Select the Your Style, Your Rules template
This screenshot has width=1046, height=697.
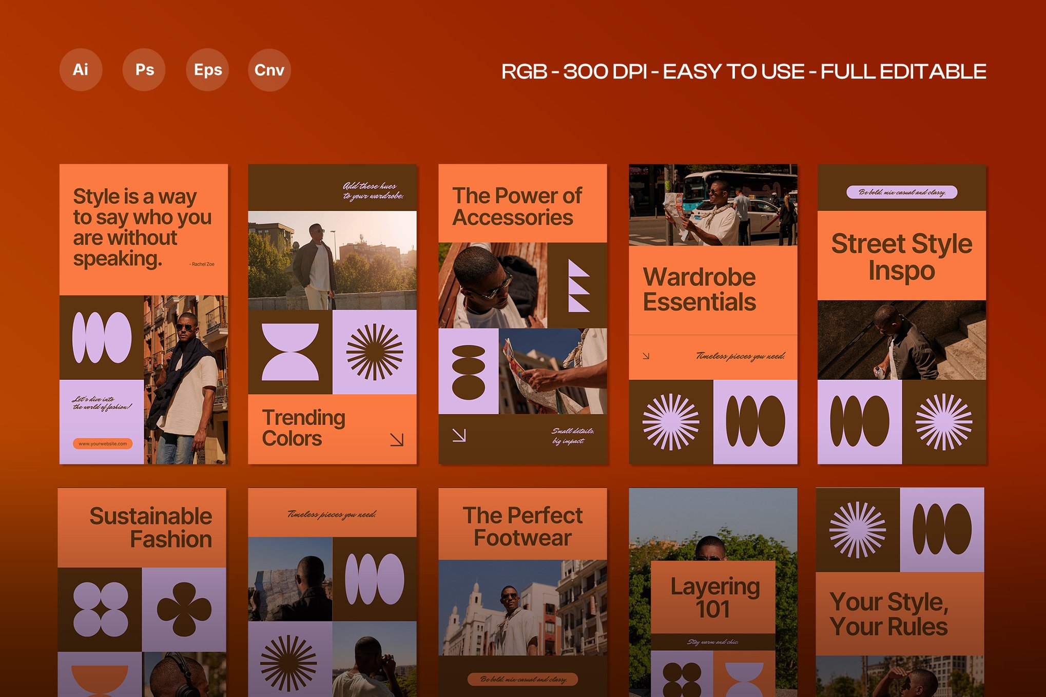coord(888,614)
